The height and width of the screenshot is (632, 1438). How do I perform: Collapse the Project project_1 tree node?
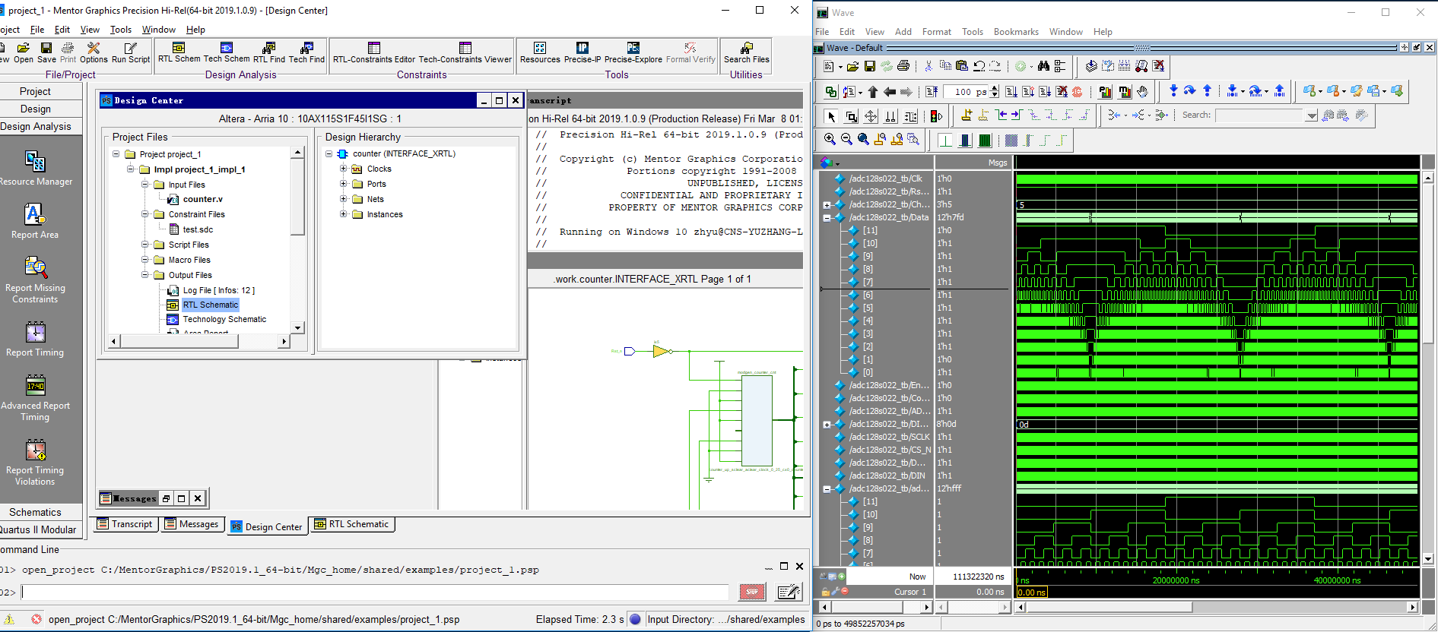pyautogui.click(x=116, y=154)
